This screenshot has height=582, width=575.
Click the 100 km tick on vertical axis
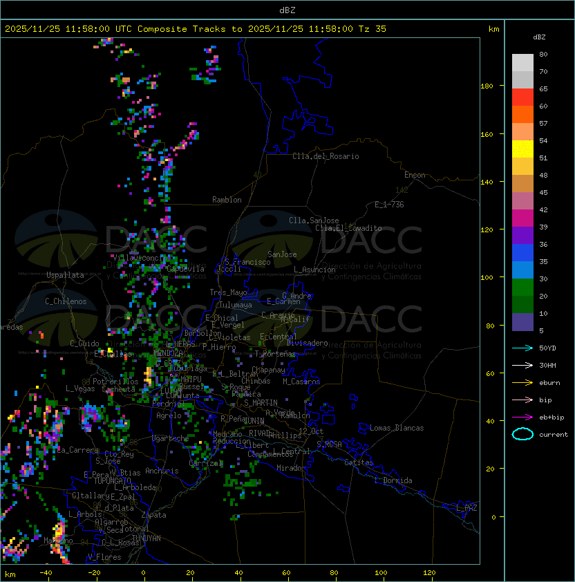[x=487, y=277]
